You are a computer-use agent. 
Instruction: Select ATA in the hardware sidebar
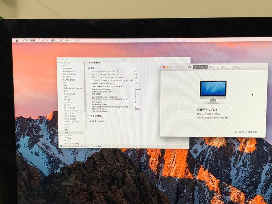click(x=65, y=66)
